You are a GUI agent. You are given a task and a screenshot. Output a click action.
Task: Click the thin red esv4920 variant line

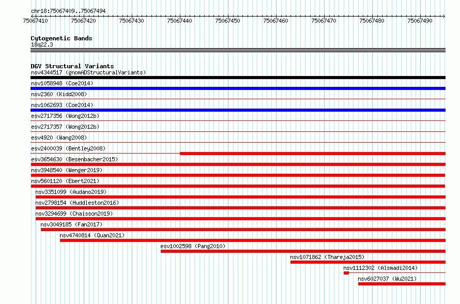238,143
